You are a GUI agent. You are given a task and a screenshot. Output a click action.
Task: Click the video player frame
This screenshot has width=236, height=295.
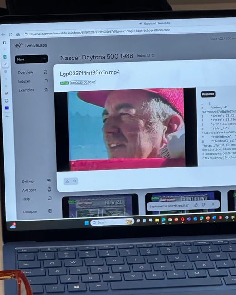point(126,129)
